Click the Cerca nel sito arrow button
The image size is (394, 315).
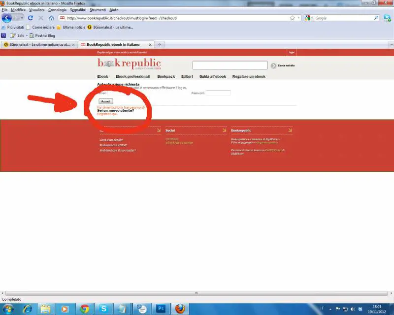[x=273, y=65]
